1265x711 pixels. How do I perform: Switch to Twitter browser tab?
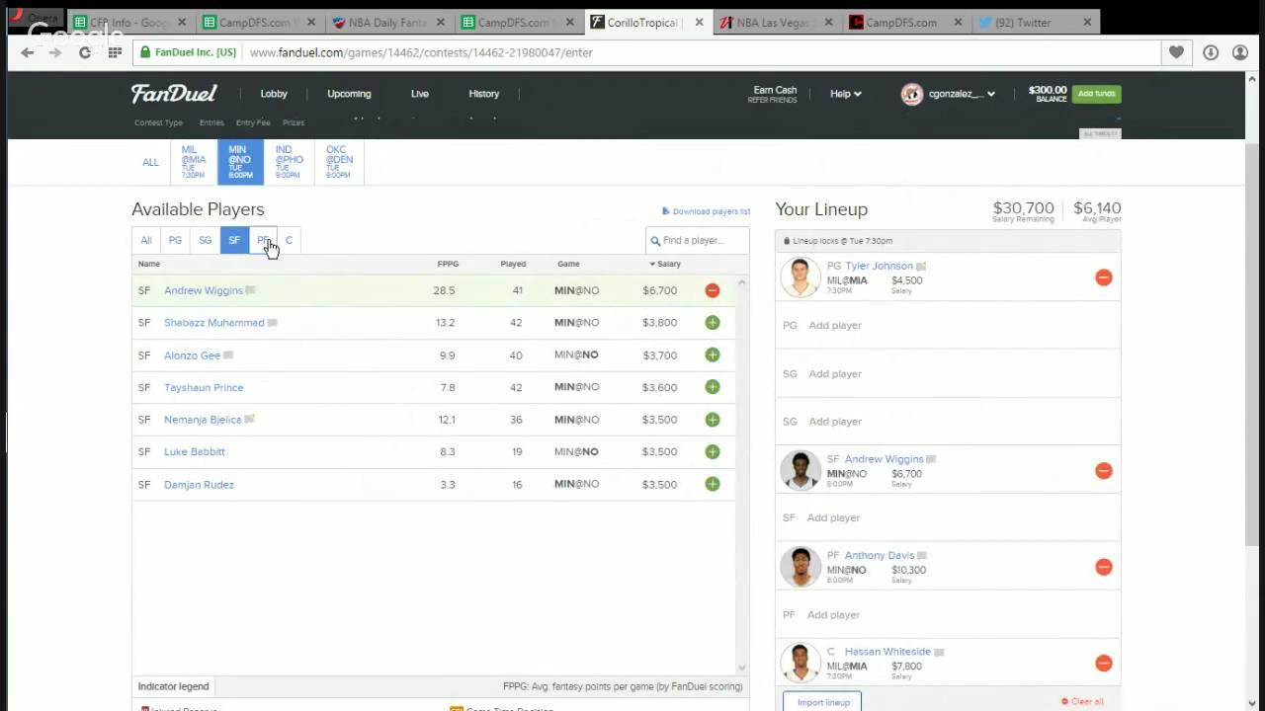click(x=1035, y=22)
